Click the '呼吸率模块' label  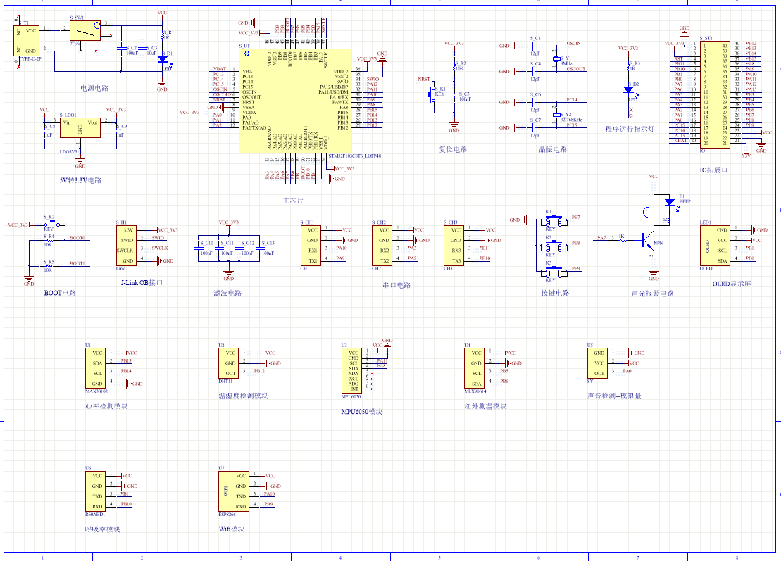pos(103,529)
